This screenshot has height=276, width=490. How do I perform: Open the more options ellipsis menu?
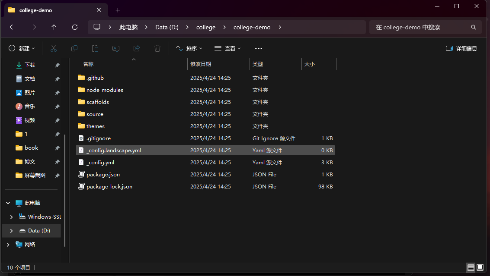click(259, 49)
